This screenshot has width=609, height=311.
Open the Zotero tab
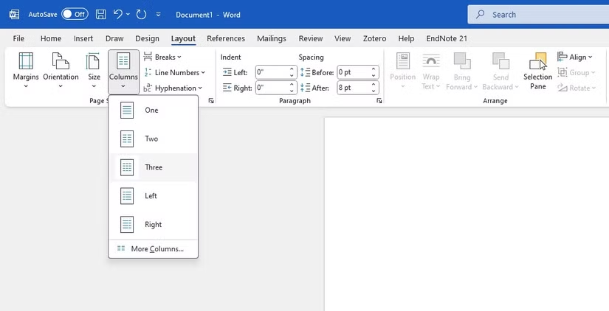(x=374, y=38)
